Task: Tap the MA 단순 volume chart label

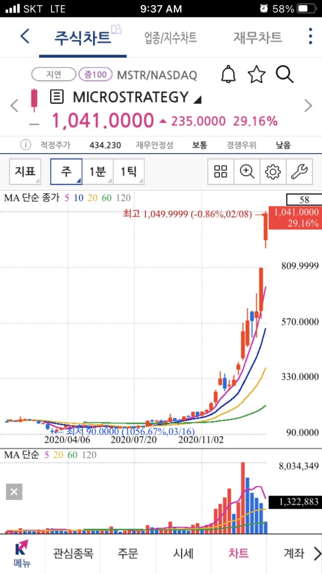Action: click(21, 455)
